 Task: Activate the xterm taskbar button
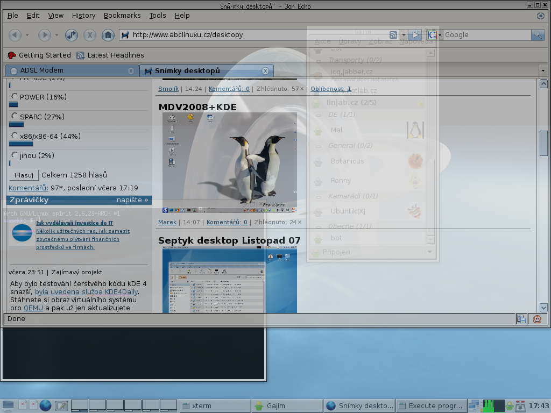215,406
